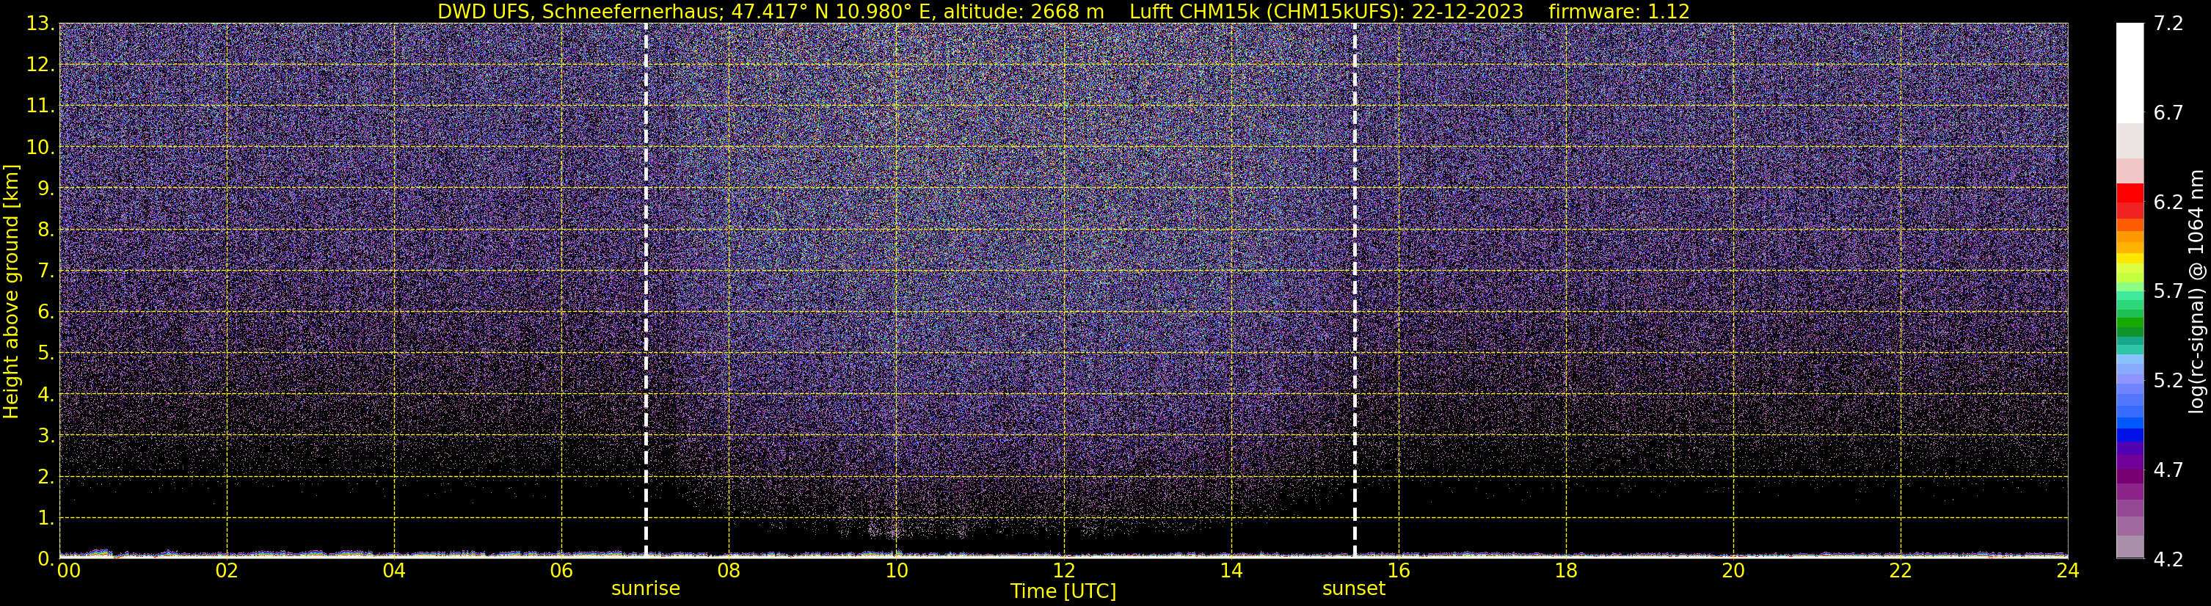This screenshot has width=2211, height=606.
Task: Click the y-axis tick label '12.'
Action: click(x=40, y=65)
